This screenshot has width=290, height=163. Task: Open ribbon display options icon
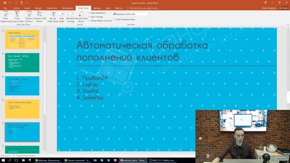[x=266, y=3]
